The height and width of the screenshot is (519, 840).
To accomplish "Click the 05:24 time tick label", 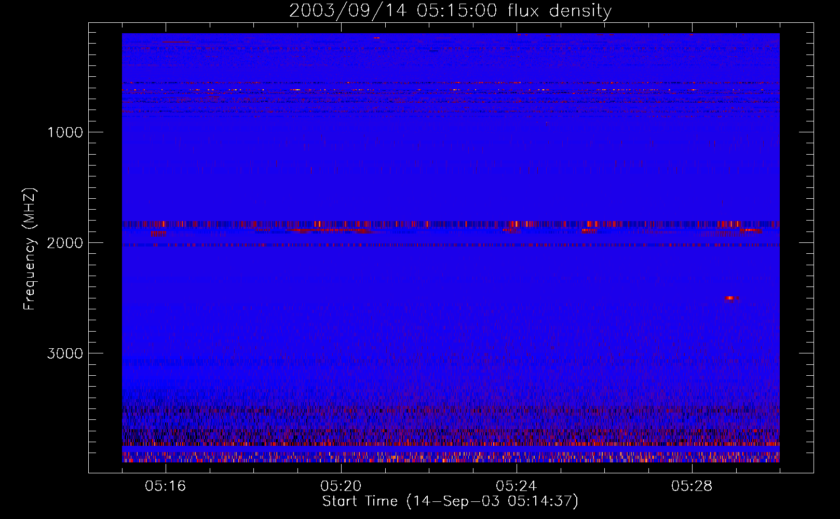I will tap(516, 486).
